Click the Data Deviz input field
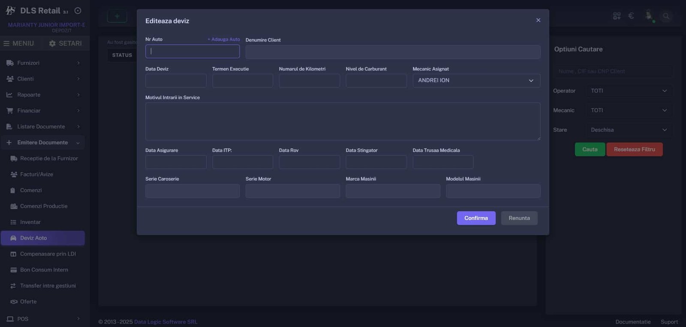This screenshot has width=686, height=327. pyautogui.click(x=175, y=81)
